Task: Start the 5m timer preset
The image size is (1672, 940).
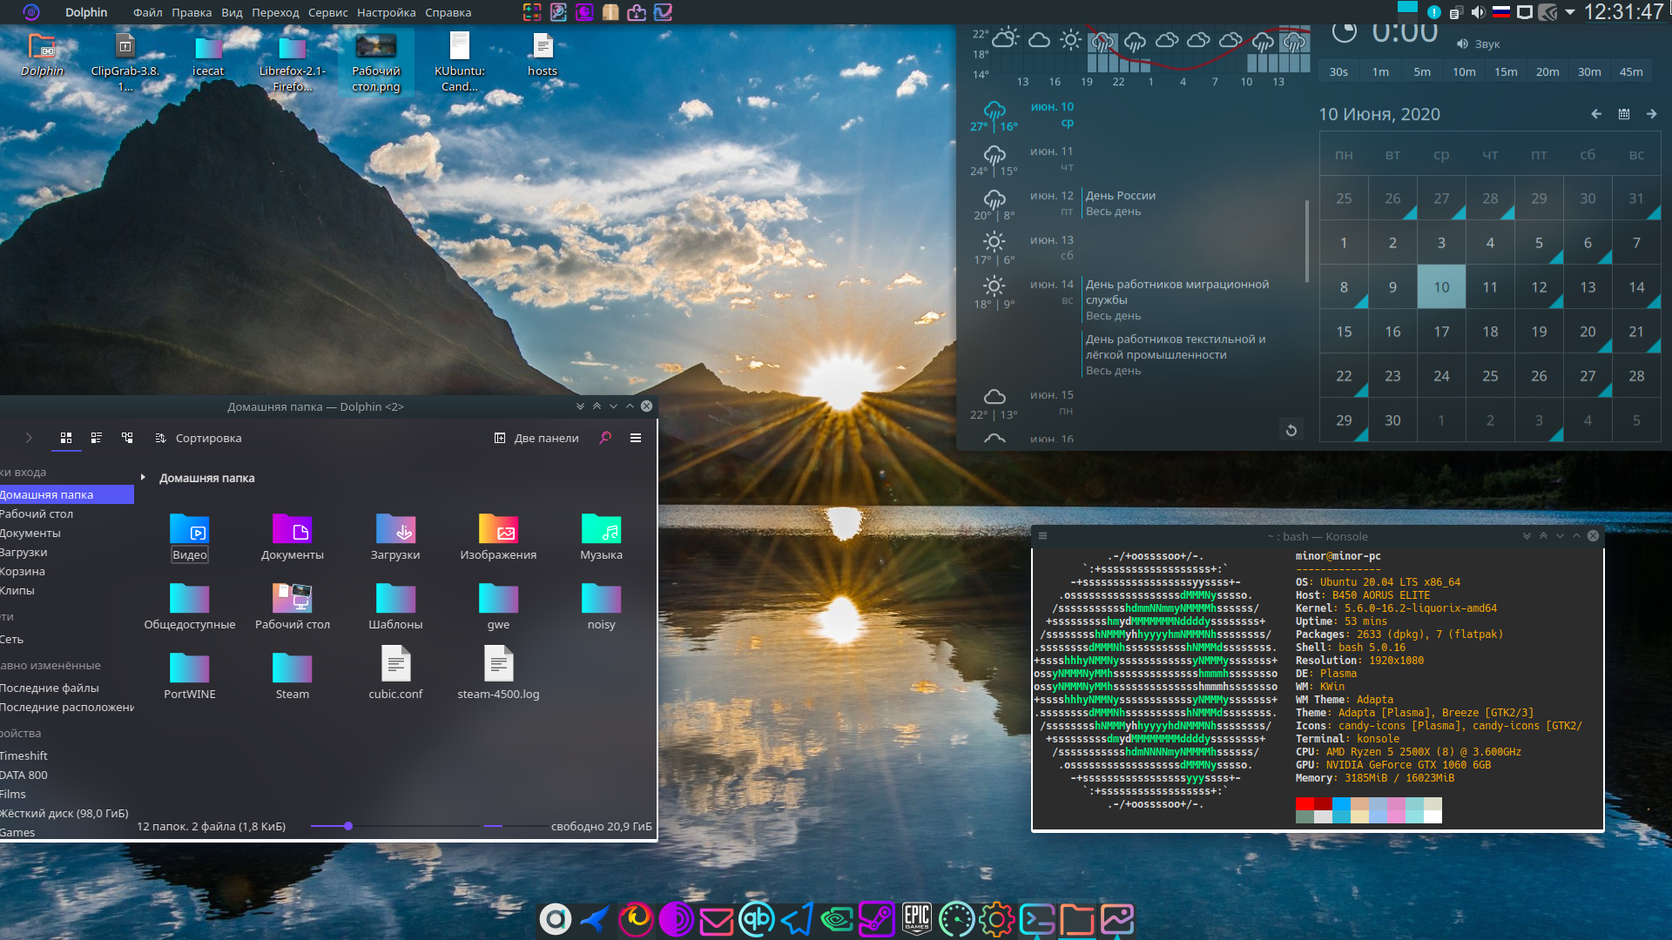Action: pyautogui.click(x=1422, y=71)
